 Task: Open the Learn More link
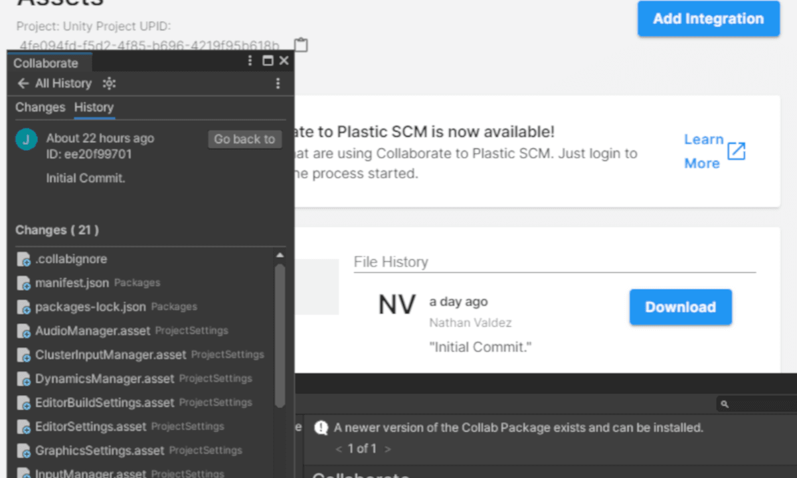tap(704, 151)
